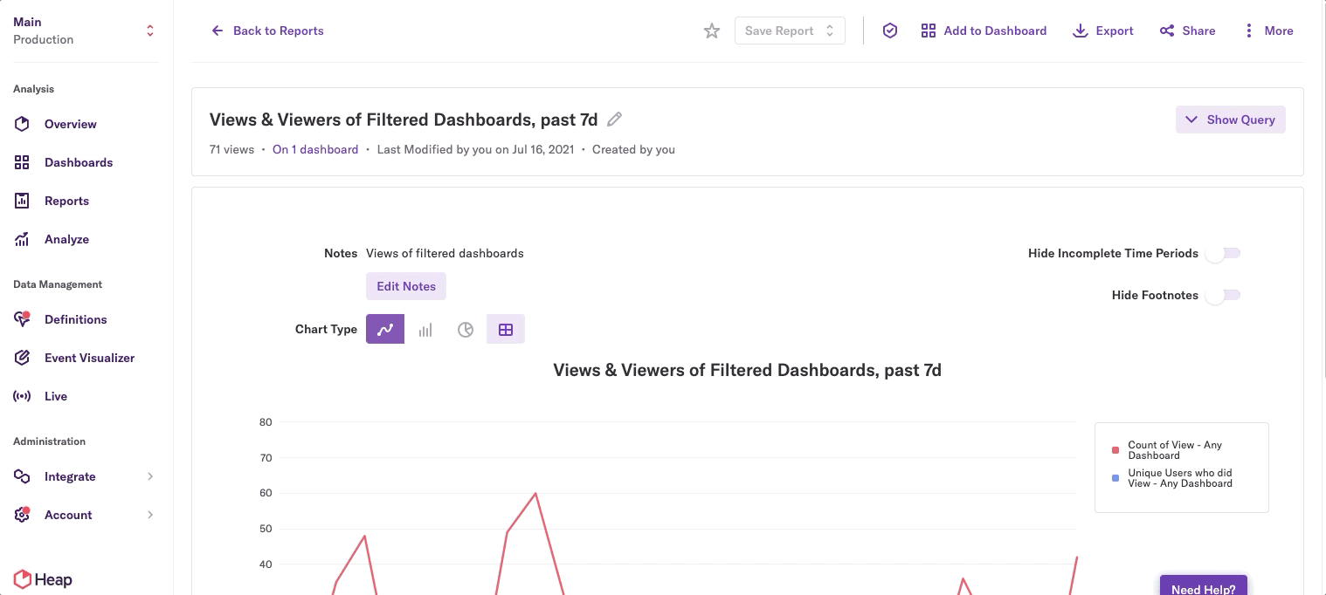This screenshot has width=1326, height=595.
Task: Click the verified shield icon
Action: pos(890,31)
